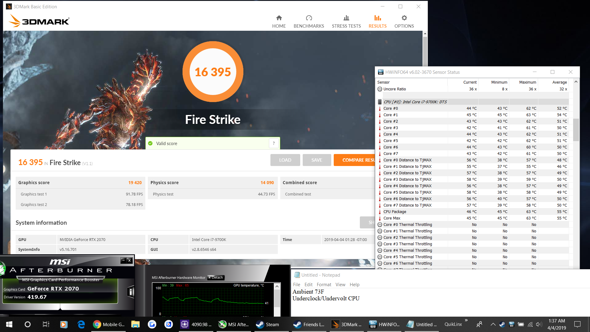
Task: Select Core #3 Distance to TjMAX row
Action: (472, 179)
